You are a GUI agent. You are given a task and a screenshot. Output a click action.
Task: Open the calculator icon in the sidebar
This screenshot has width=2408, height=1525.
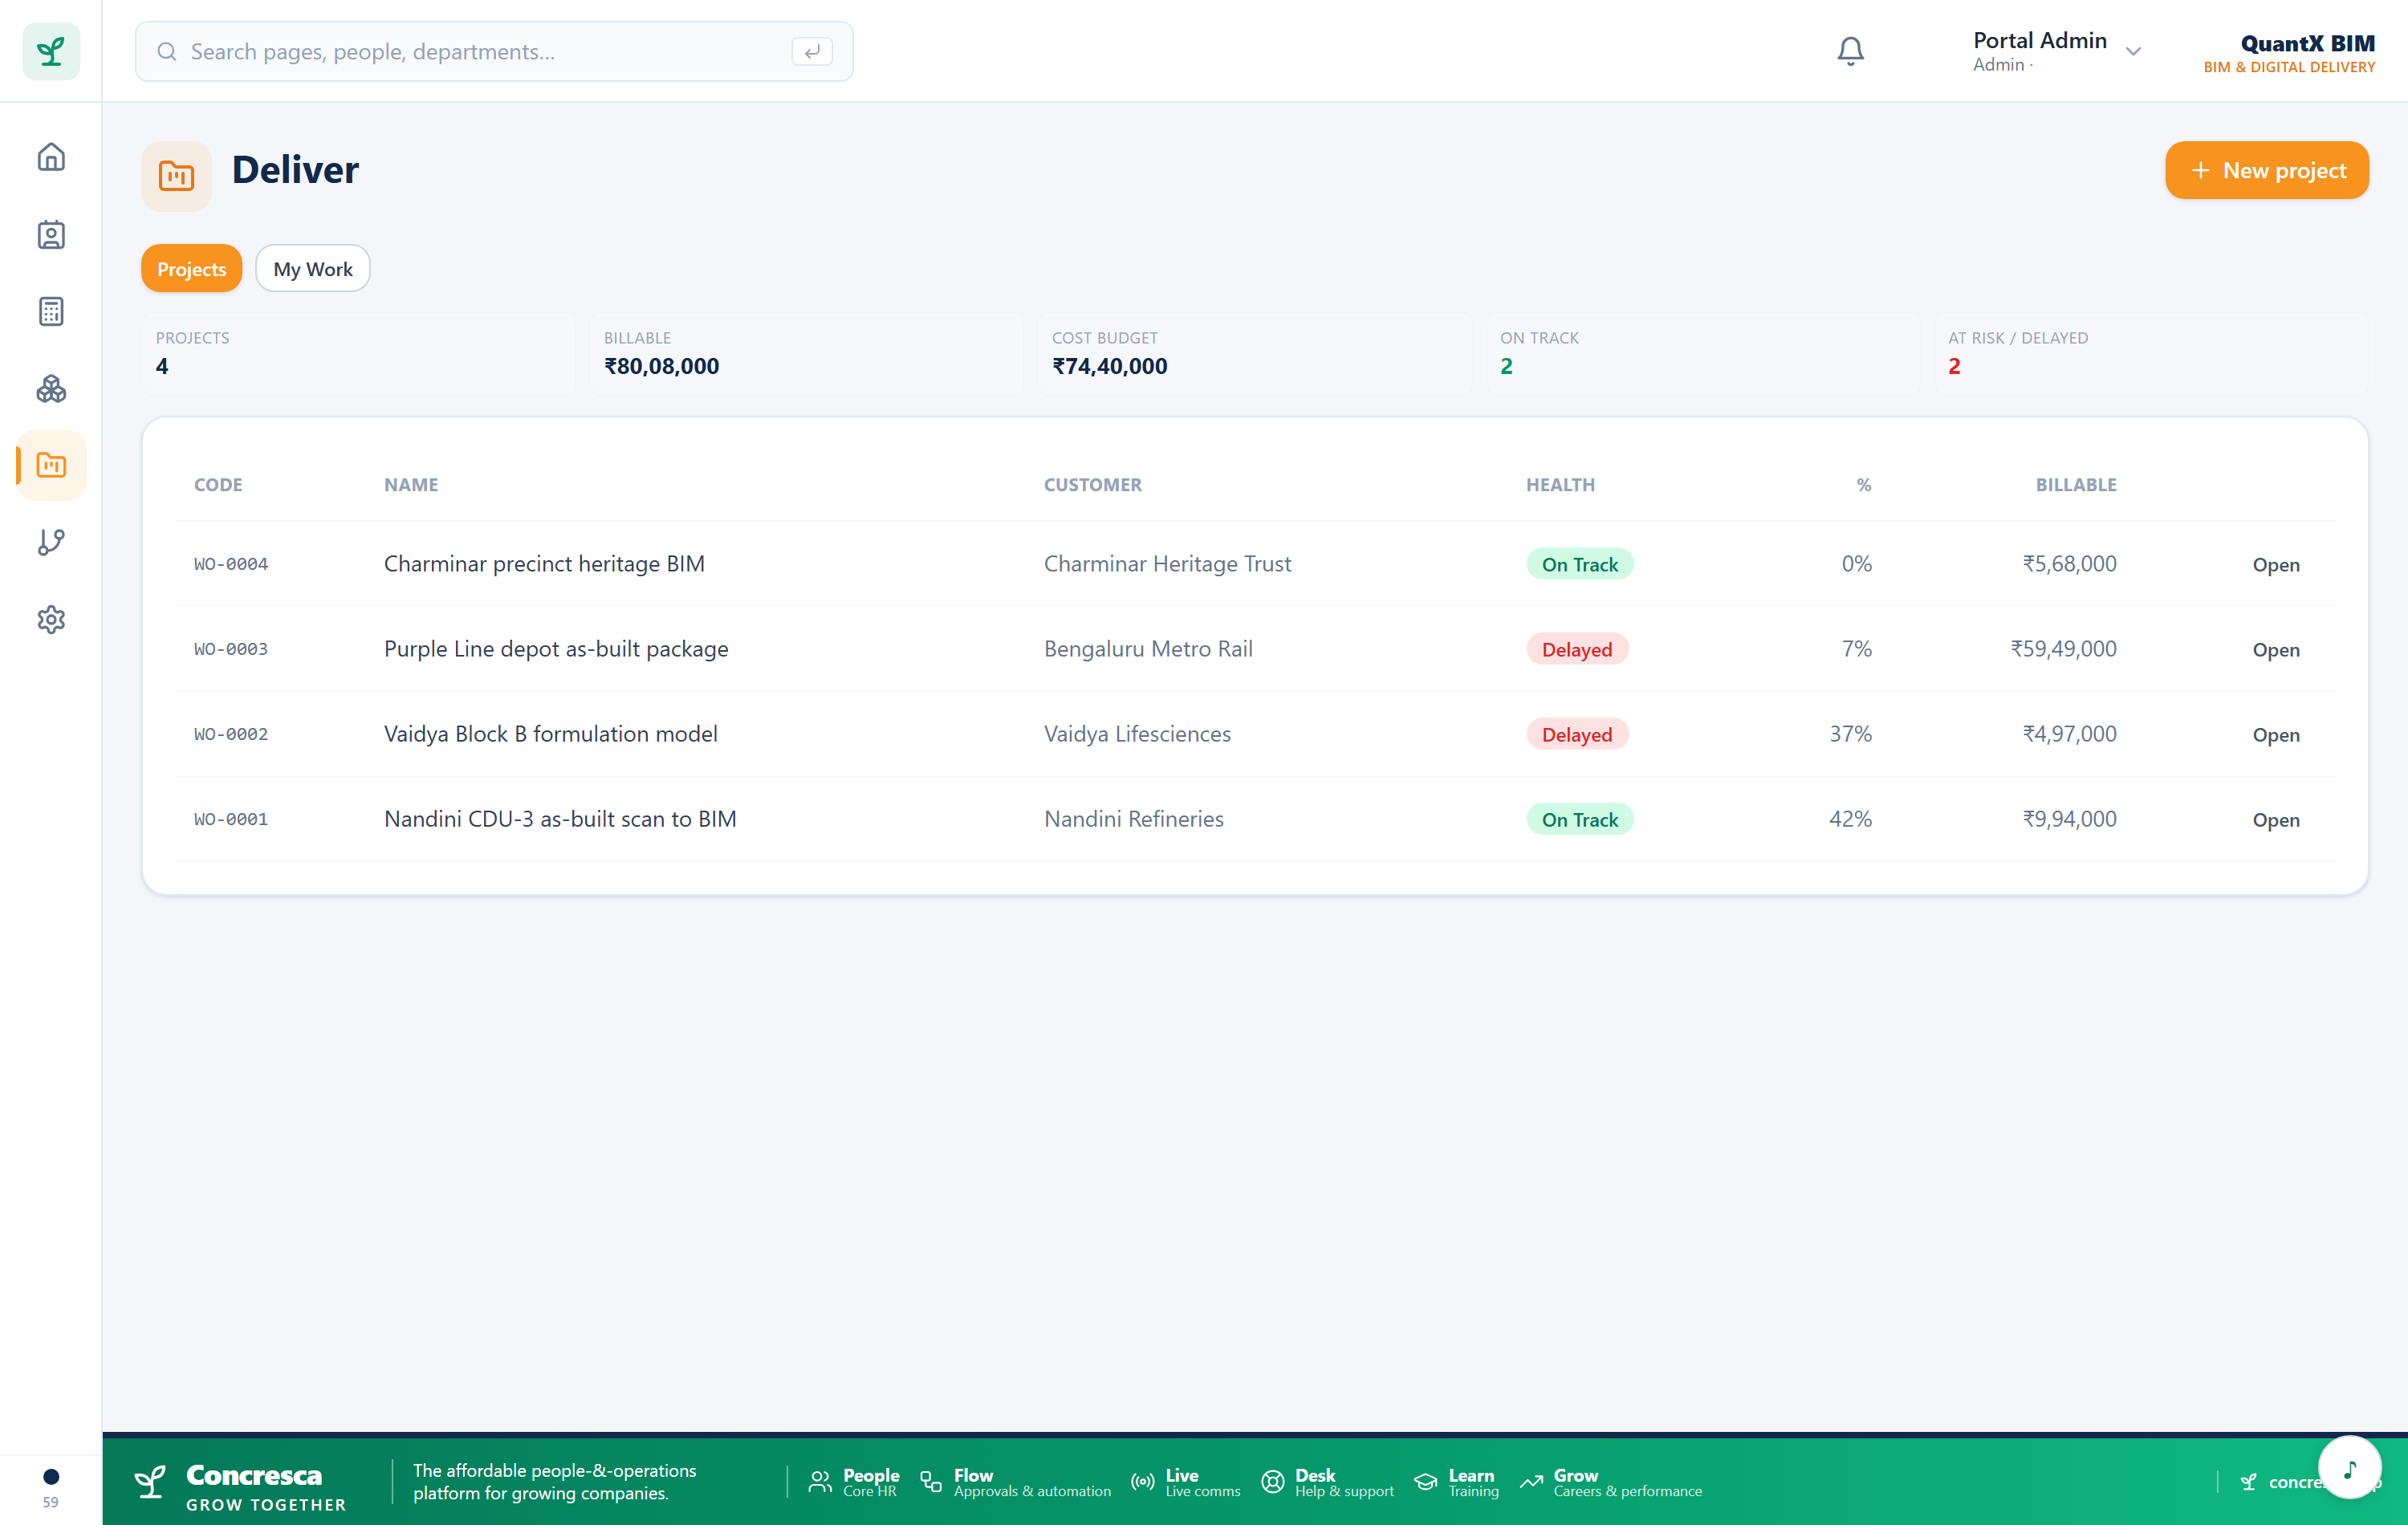(x=51, y=311)
